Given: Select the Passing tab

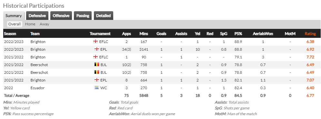Looking at the screenshot, I should [x=83, y=16].
